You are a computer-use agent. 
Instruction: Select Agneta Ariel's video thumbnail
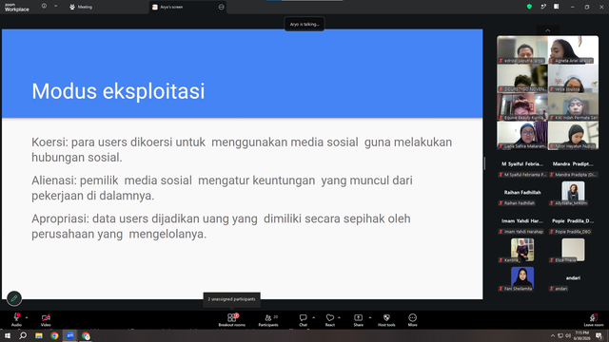click(573, 49)
